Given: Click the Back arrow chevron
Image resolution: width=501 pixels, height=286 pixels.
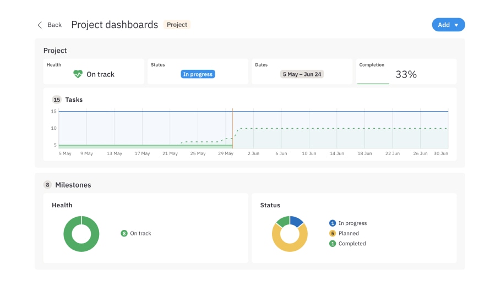Looking at the screenshot, I should tap(40, 25).
